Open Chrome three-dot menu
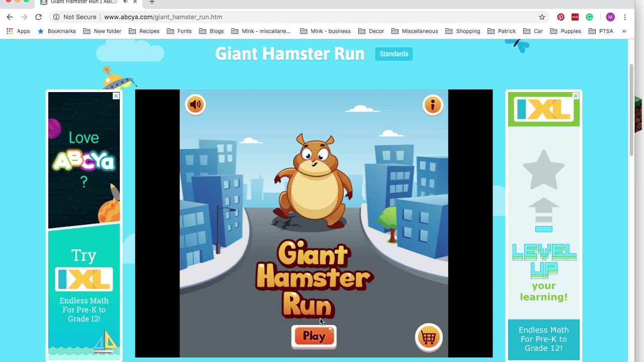The width and height of the screenshot is (644, 362). 625,17
